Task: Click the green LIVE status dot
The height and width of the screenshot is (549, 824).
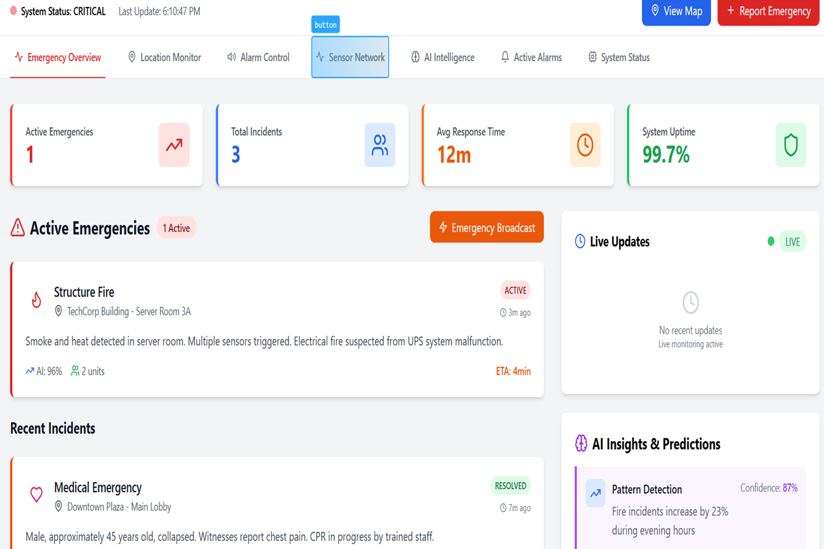Action: point(771,241)
